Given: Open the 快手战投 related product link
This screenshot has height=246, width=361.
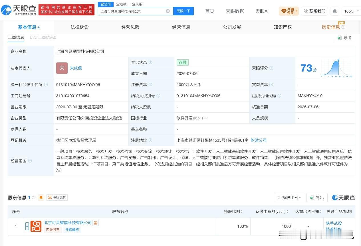Looking at the screenshot, I should click(x=334, y=223).
